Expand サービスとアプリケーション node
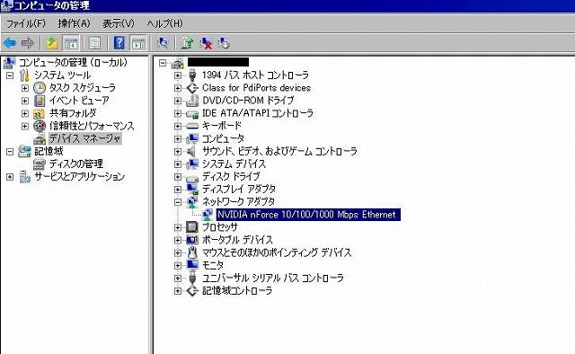 [10, 177]
